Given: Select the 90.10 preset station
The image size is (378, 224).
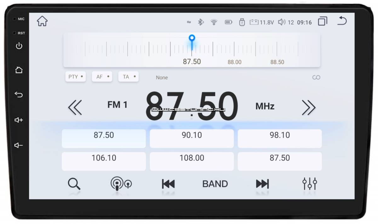Looking at the screenshot, I should 192,138.
